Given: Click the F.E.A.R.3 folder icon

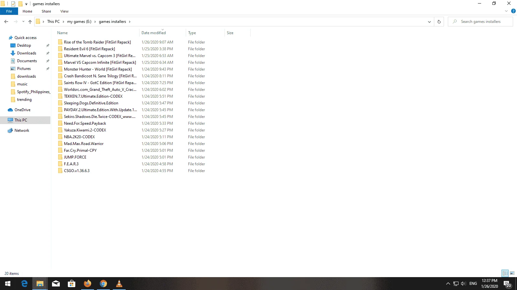Looking at the screenshot, I should [60, 164].
